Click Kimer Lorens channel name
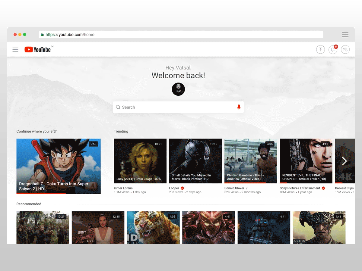This screenshot has height=271, width=362. click(x=123, y=188)
